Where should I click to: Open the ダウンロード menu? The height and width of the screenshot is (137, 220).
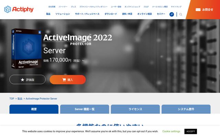(x=111, y=14)
